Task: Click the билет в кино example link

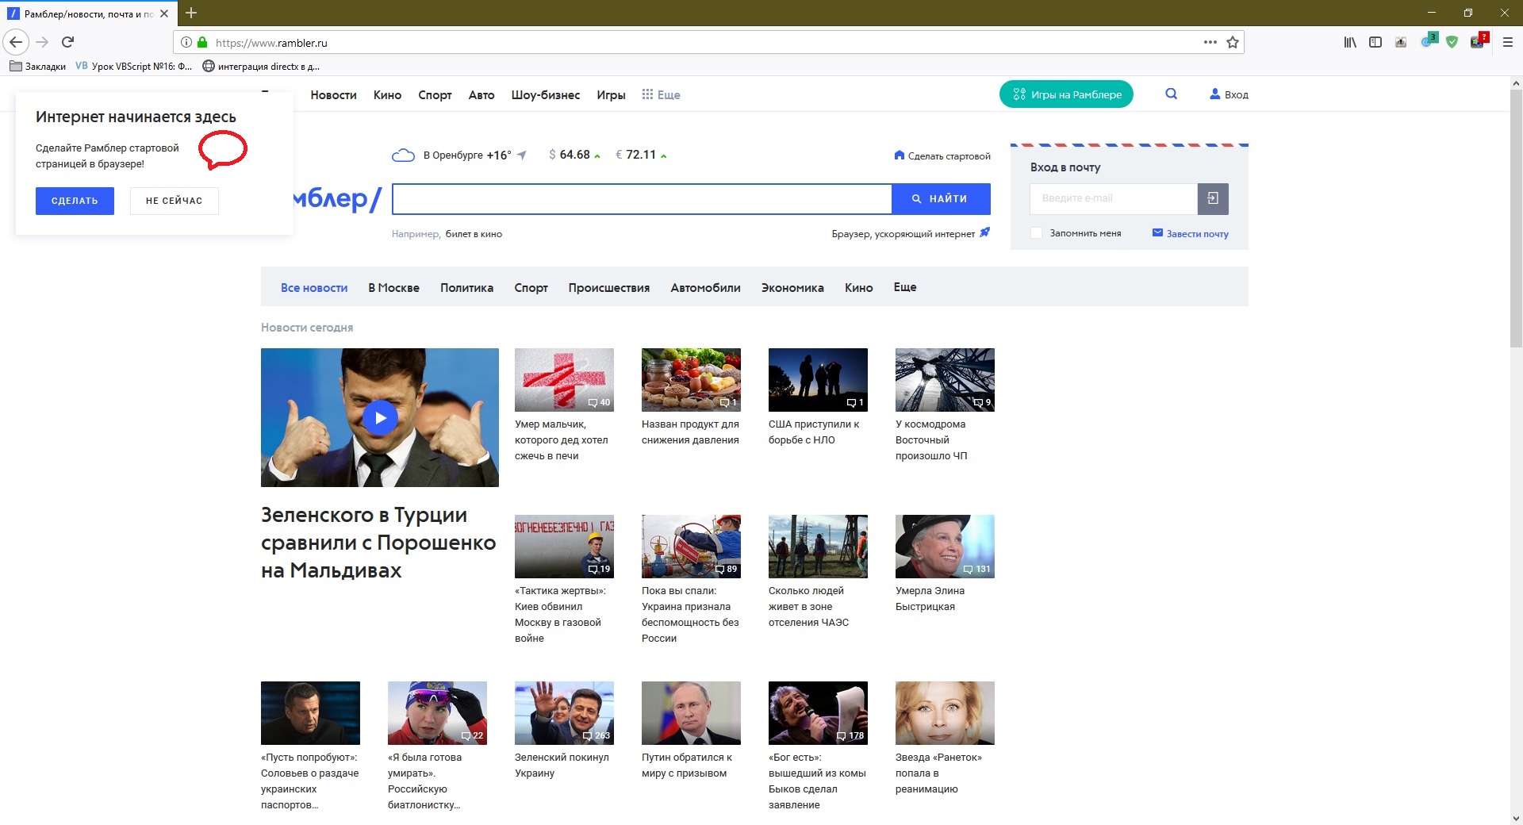Action: pyautogui.click(x=474, y=234)
